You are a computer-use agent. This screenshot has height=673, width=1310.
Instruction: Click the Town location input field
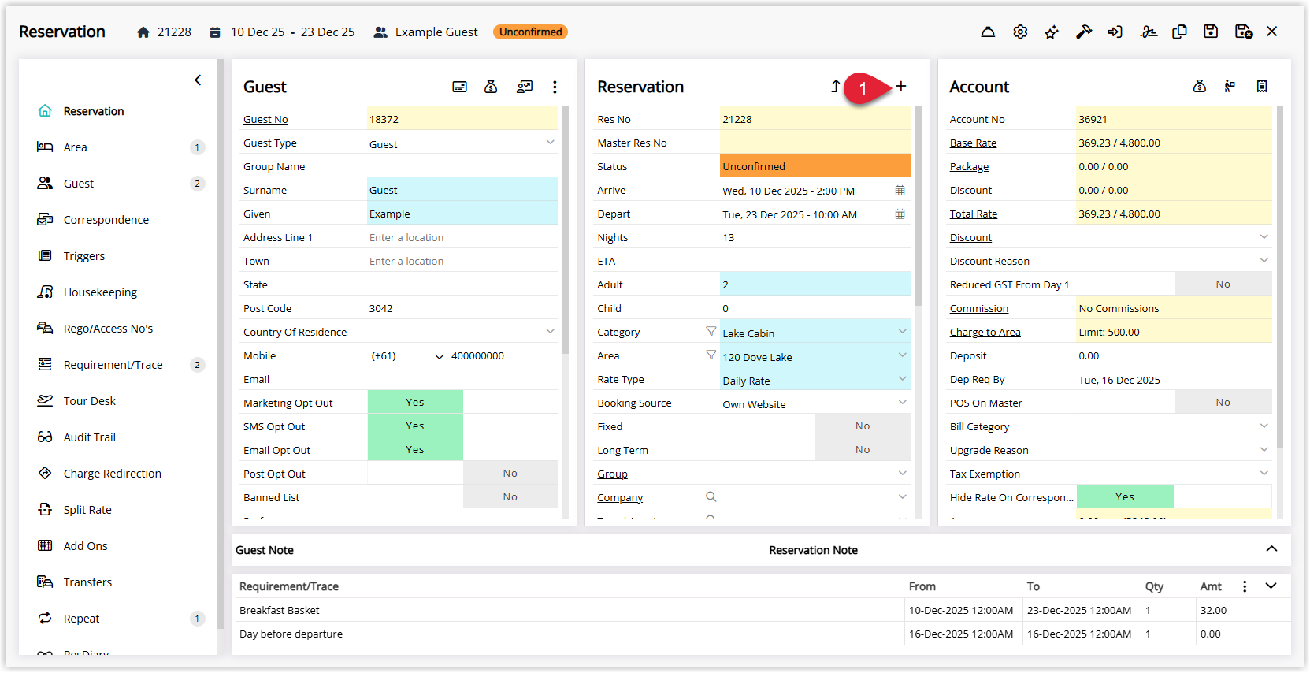(462, 261)
